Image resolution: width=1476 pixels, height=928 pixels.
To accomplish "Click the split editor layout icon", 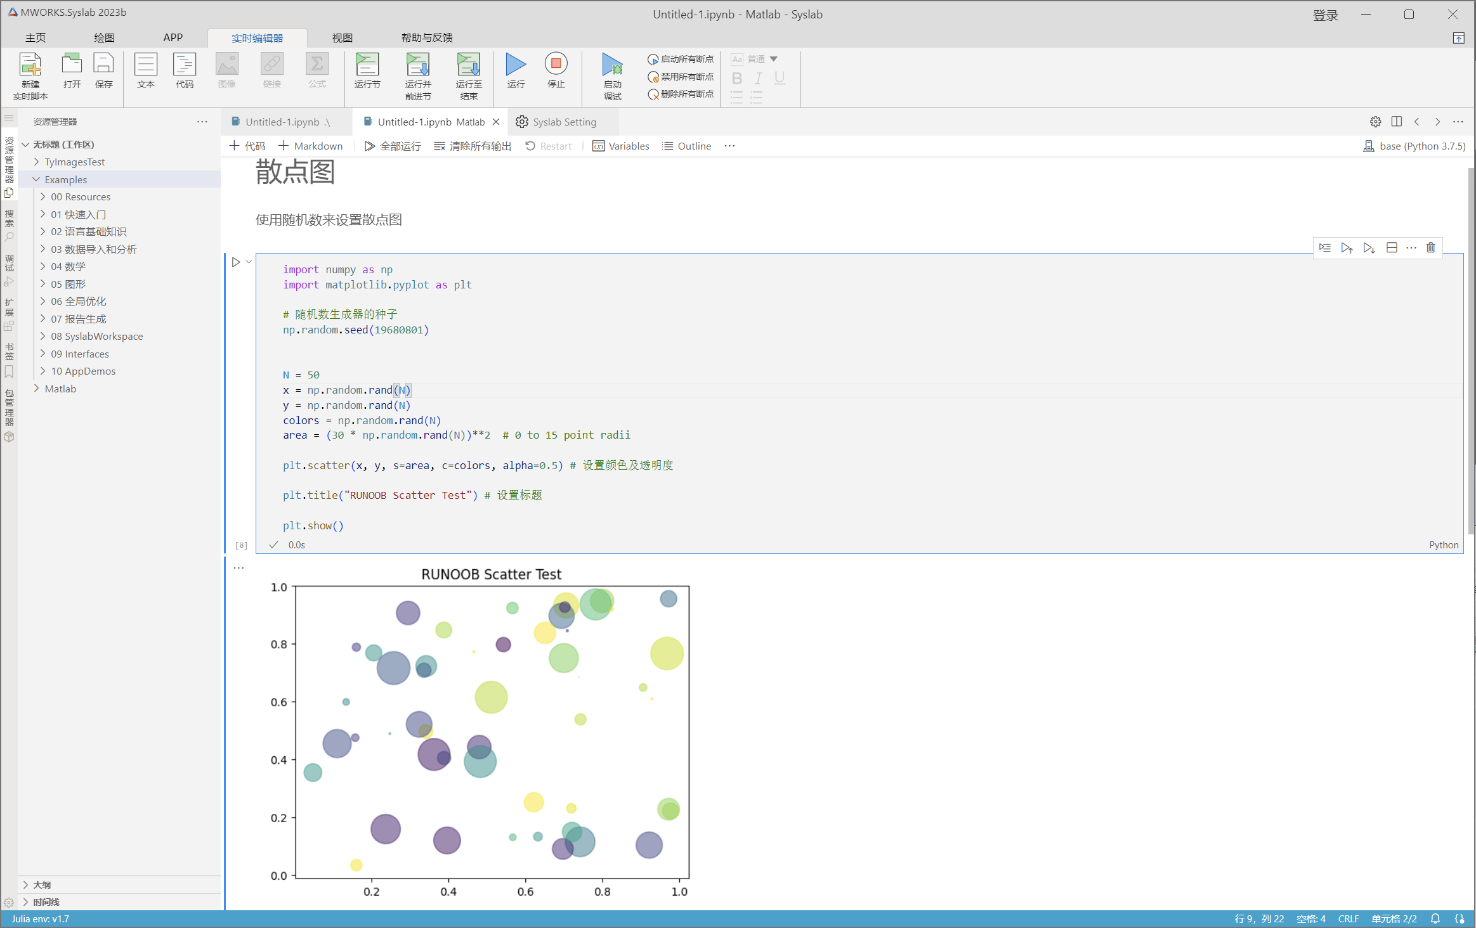I will pos(1396,122).
